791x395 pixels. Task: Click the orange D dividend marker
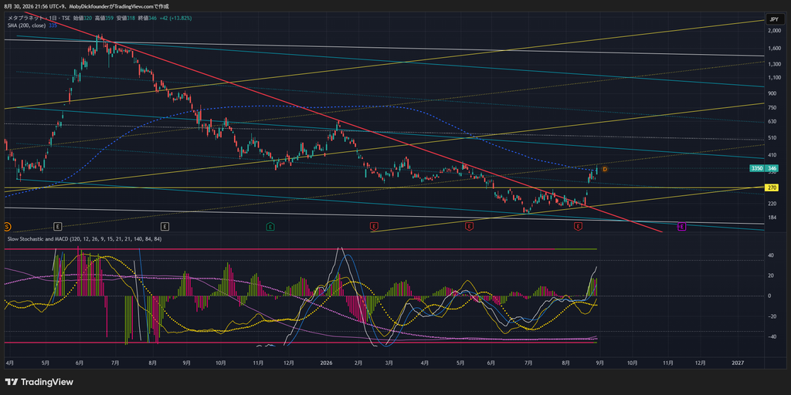tap(604, 169)
